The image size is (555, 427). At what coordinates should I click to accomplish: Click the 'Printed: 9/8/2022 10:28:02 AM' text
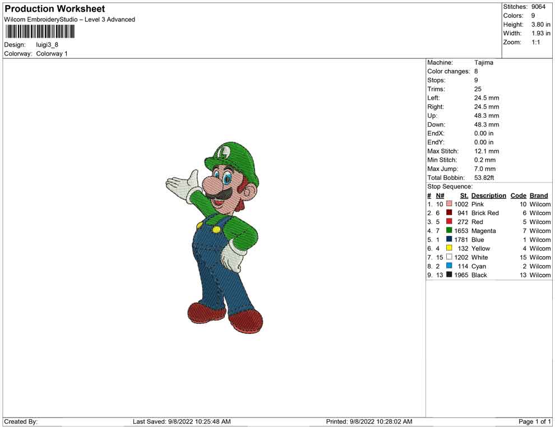369,421
